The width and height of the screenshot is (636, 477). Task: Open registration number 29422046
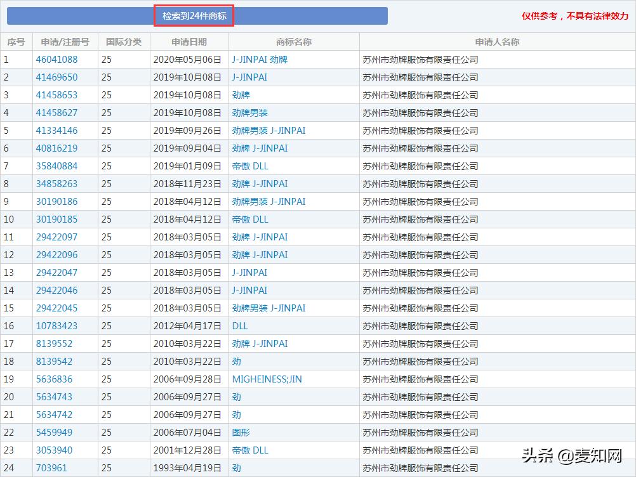(x=56, y=291)
